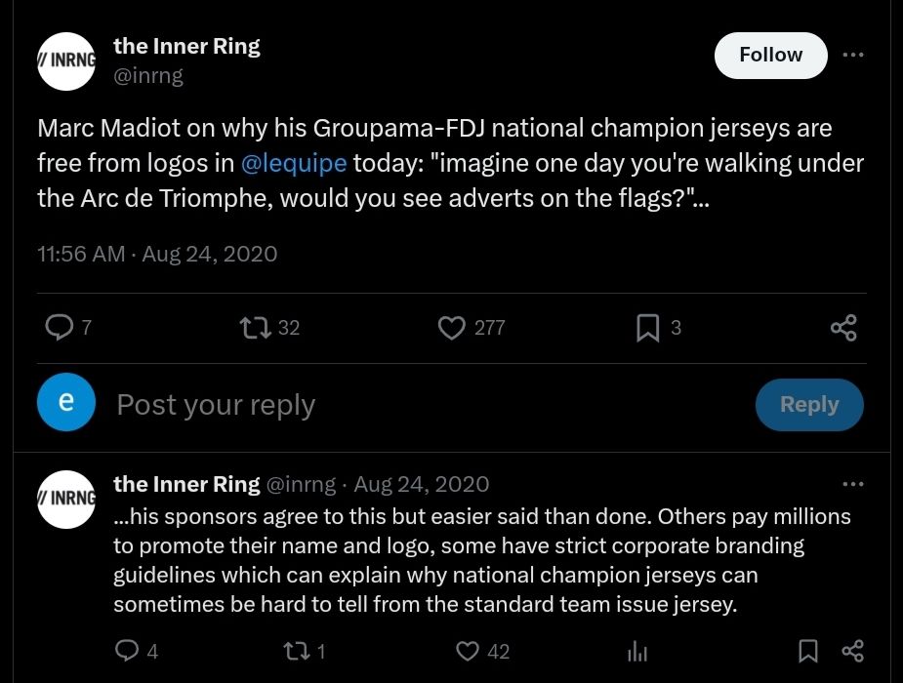Follow the Inner Ring account

click(770, 56)
